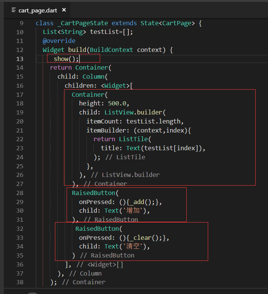Click 'children: <Widget>[' on line 16
This screenshot has width=268, height=294.
pos(99,86)
